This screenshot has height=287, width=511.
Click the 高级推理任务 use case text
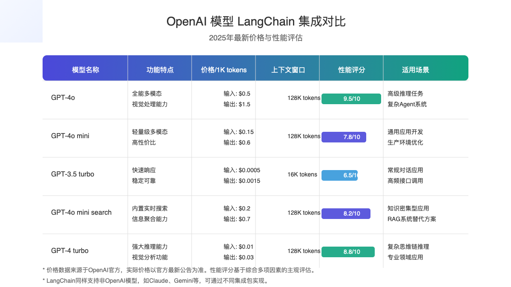click(405, 94)
